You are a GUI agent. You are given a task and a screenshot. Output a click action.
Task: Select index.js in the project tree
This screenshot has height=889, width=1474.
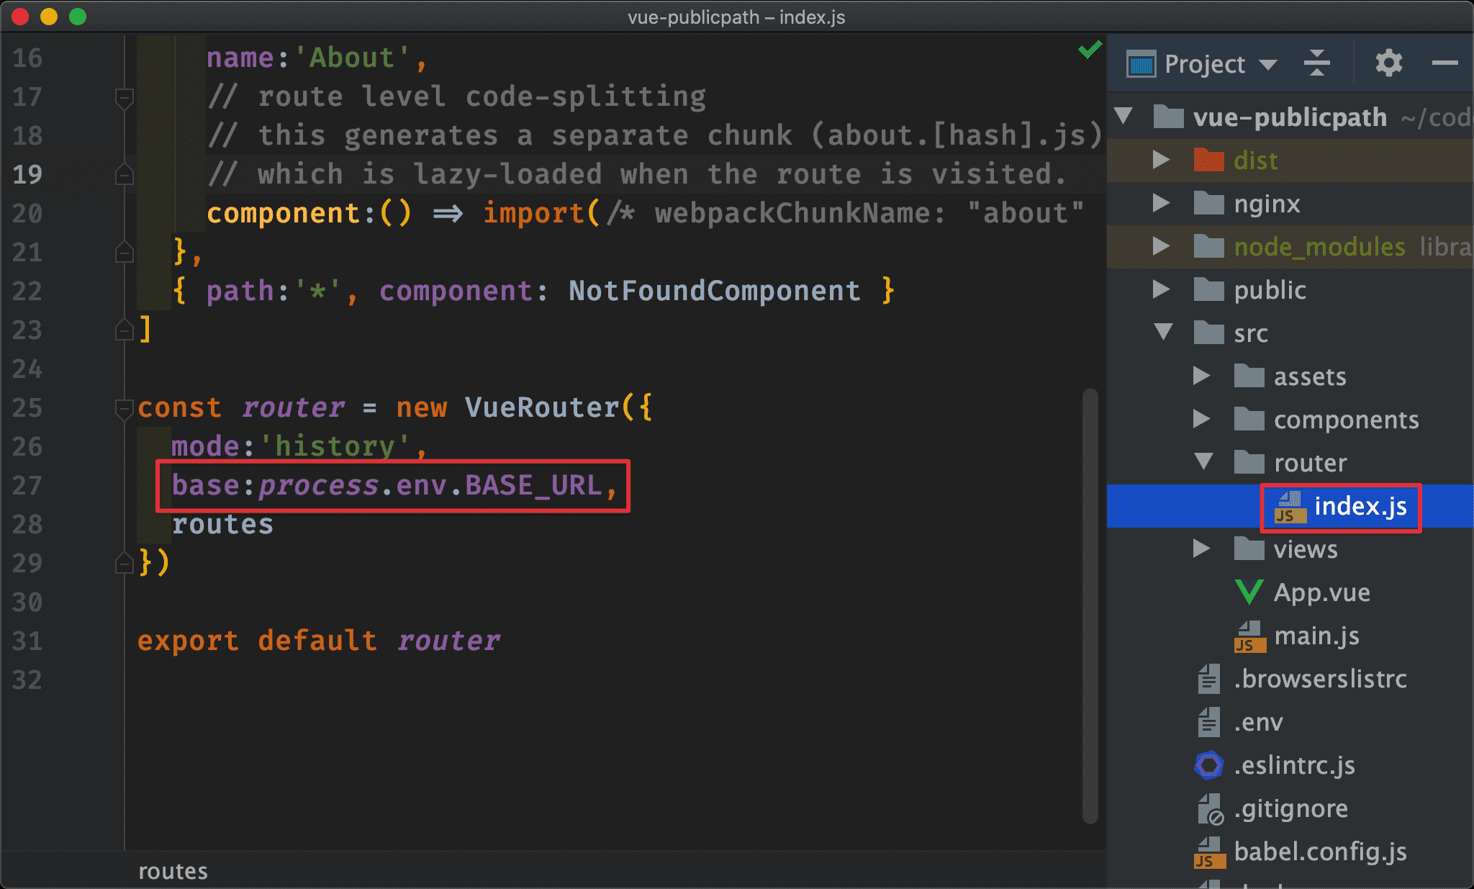(x=1360, y=506)
